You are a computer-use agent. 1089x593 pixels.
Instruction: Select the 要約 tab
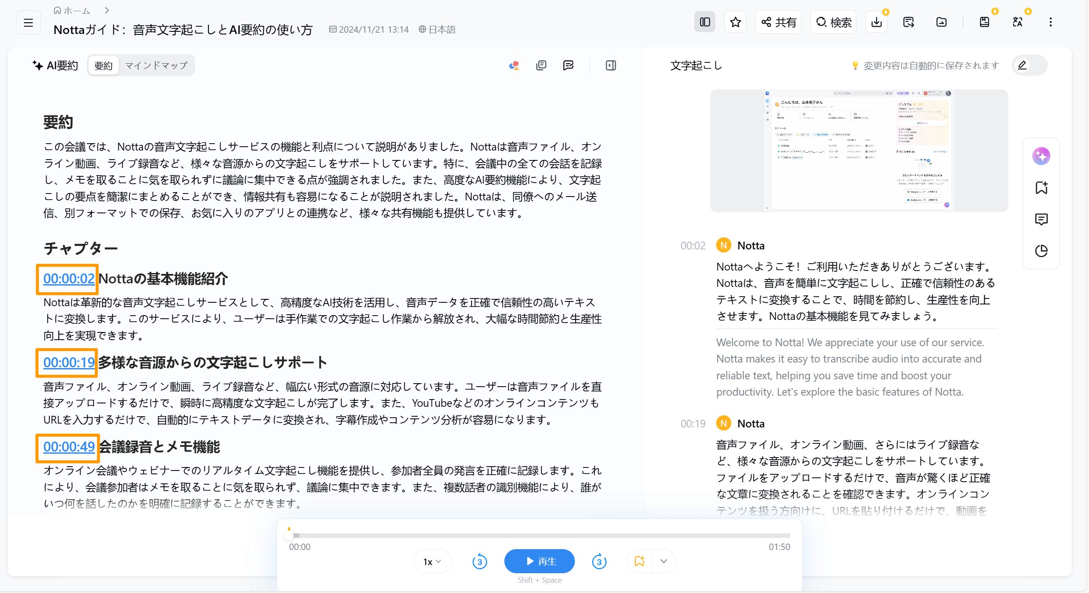point(103,65)
